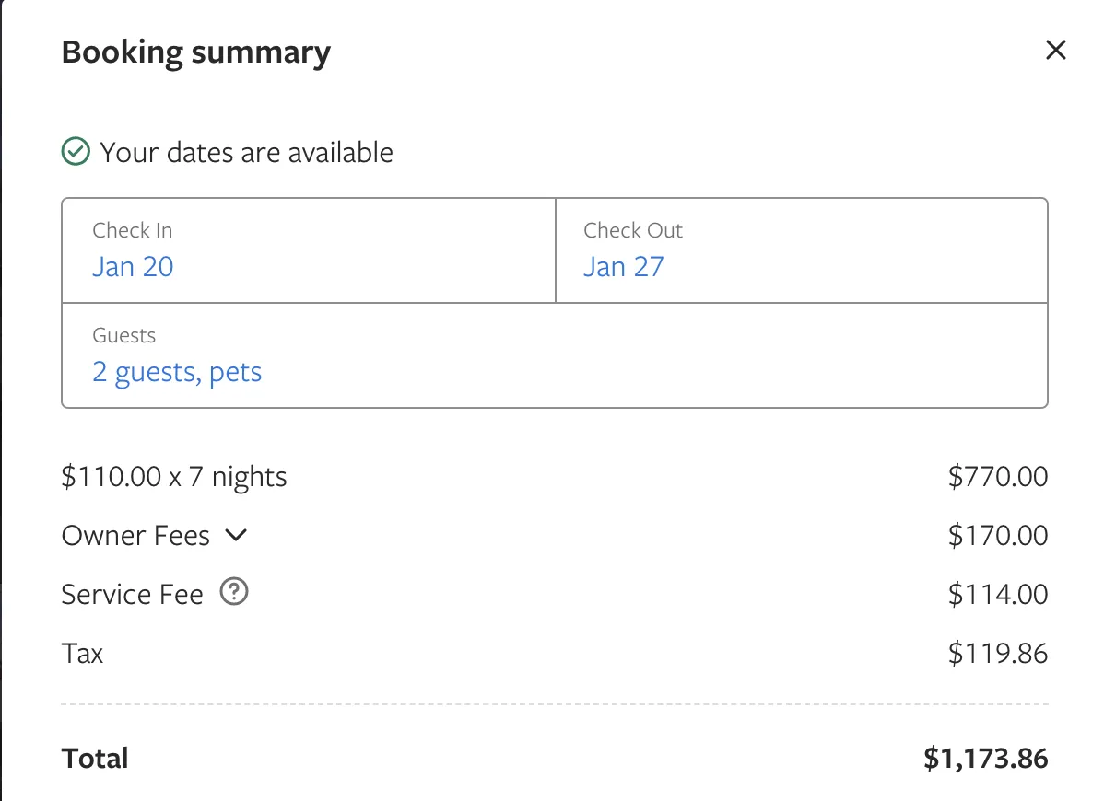
Task: Click the Check Out label
Action: 633,230
